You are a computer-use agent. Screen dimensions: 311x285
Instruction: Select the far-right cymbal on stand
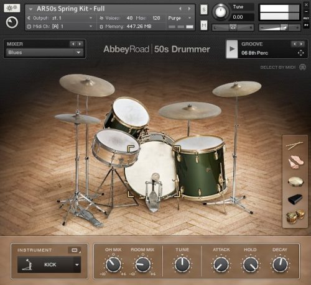[x=237, y=88]
